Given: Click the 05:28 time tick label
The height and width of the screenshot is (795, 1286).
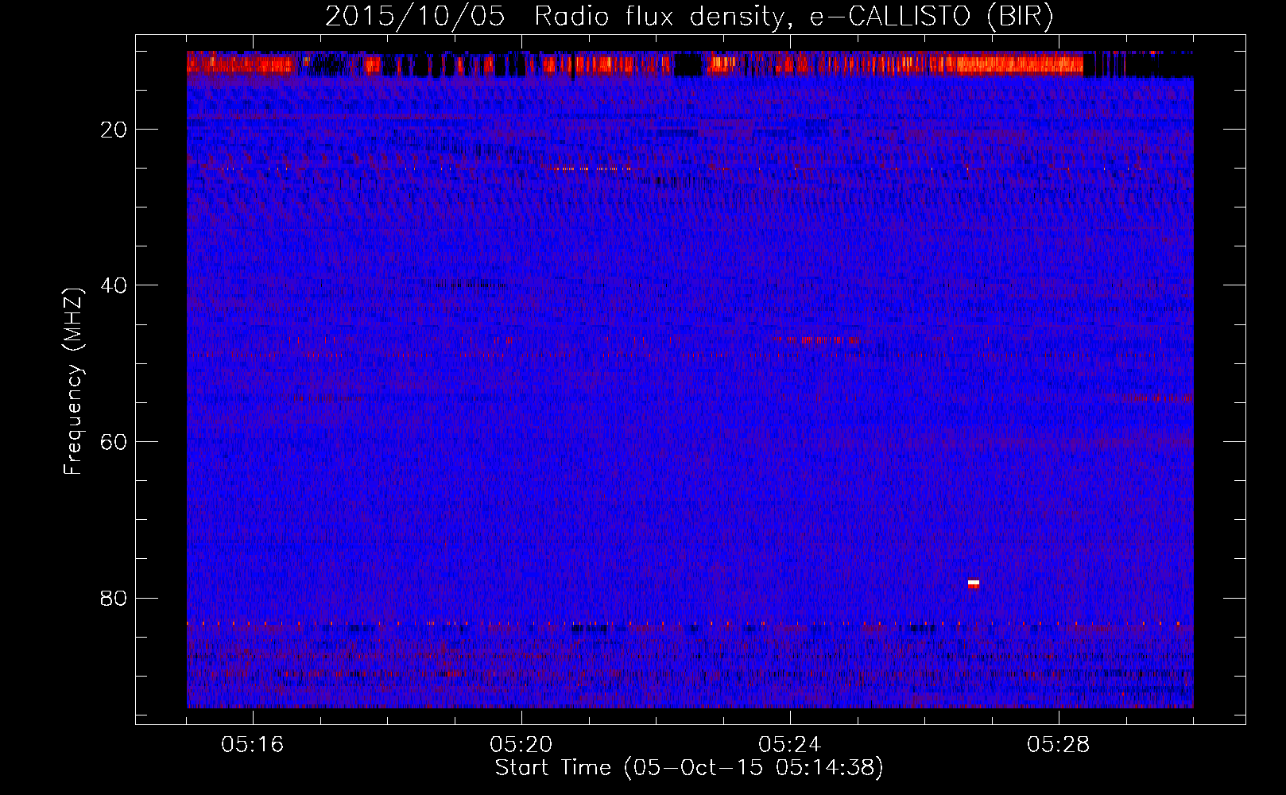Looking at the screenshot, I should point(1059,745).
